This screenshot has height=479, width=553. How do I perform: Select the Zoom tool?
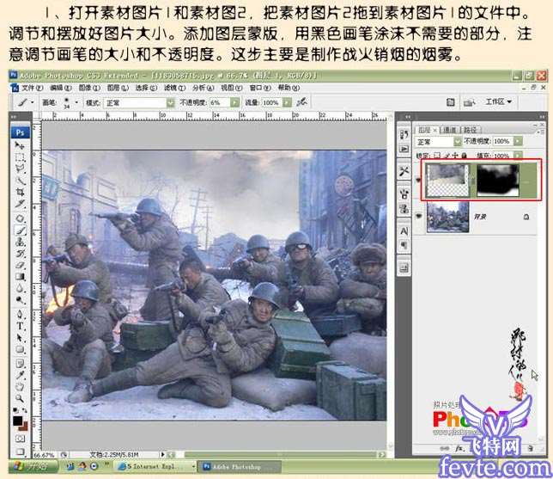coord(20,398)
